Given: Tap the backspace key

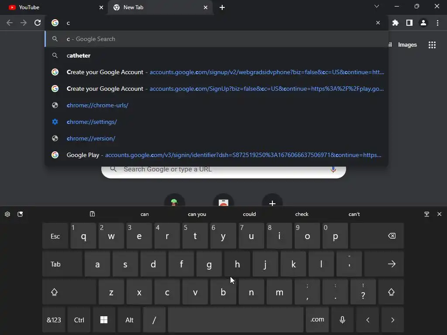Looking at the screenshot, I should (377, 236).
